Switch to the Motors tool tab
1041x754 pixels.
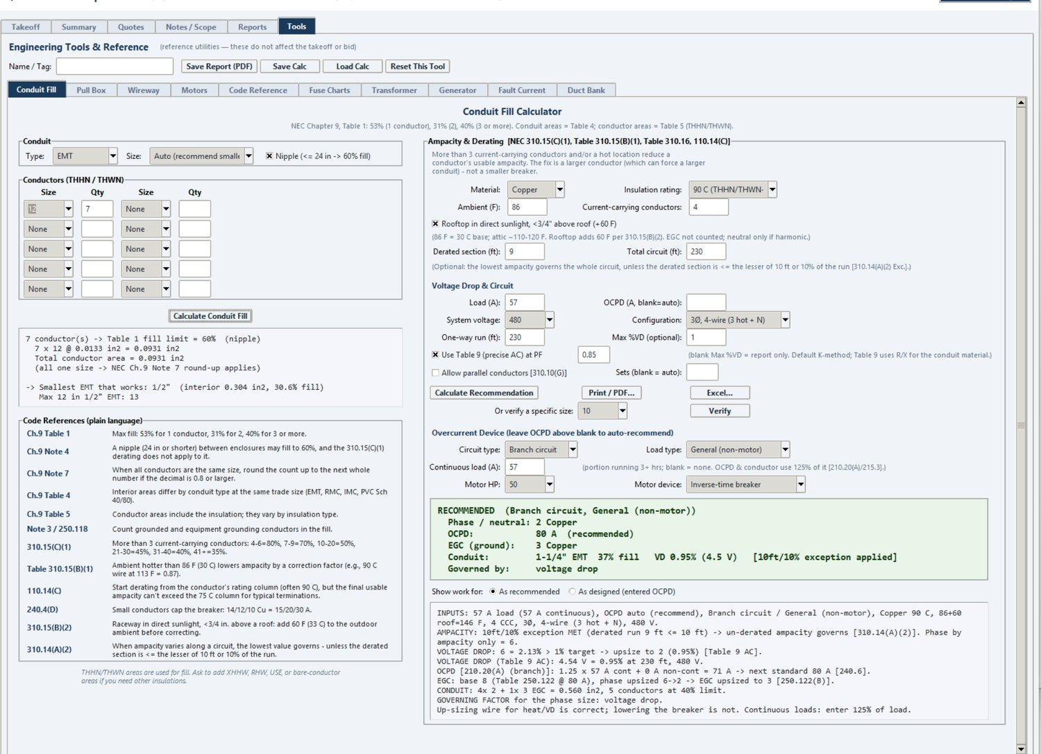194,90
